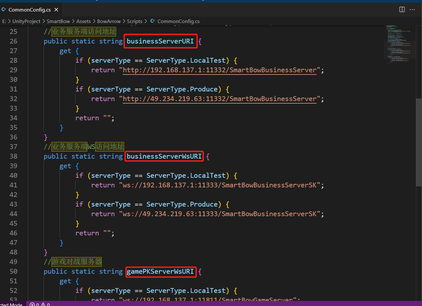
Task: Close the CommonConfig.cs editor tab
Action: pos(56,10)
